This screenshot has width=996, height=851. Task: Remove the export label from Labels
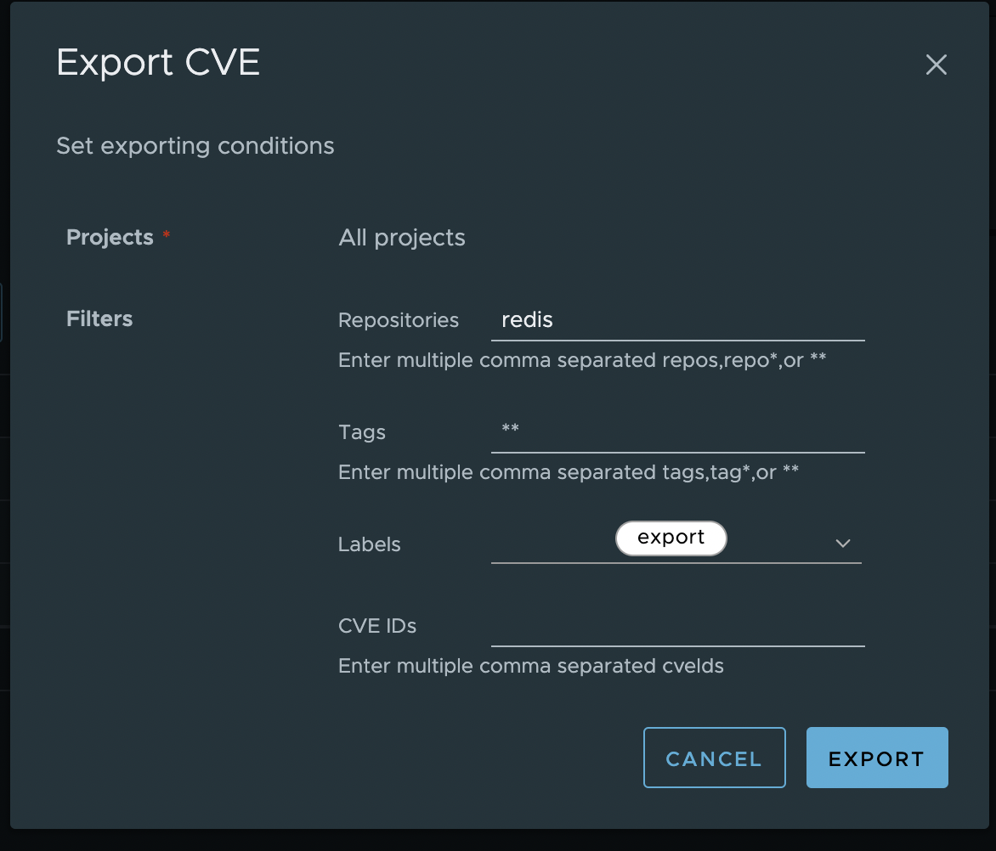click(671, 538)
